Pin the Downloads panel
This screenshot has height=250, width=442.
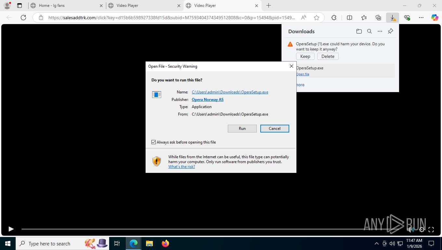(391, 31)
